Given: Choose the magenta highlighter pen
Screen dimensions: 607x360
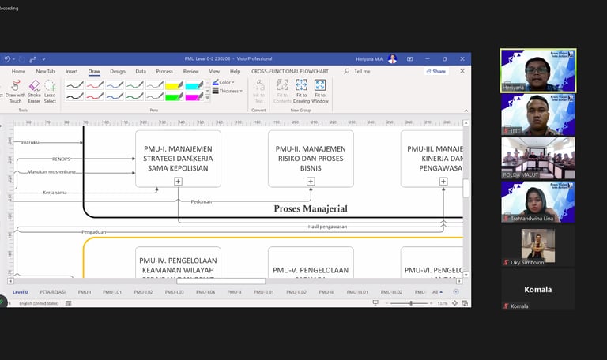Looking at the screenshot, I should (194, 96).
